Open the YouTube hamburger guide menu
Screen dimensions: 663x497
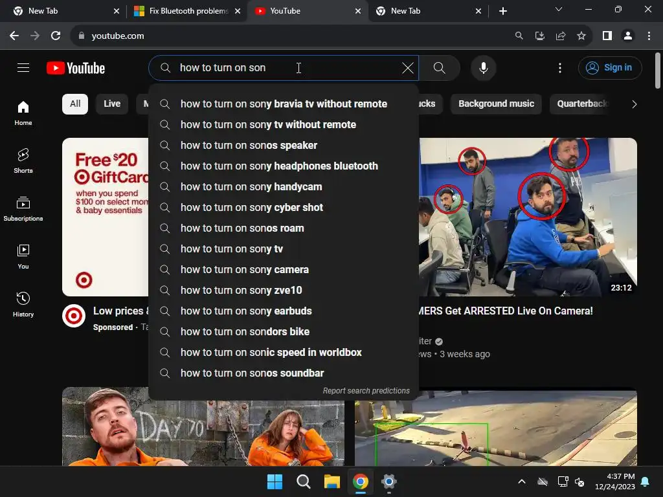(23, 67)
